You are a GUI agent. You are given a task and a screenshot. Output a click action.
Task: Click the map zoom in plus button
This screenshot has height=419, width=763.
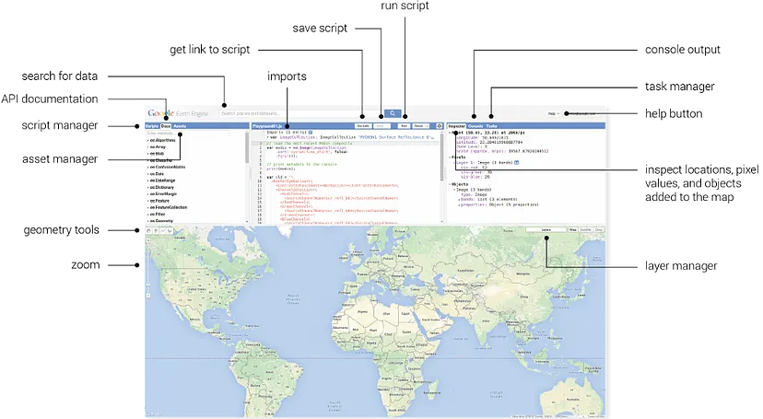click(x=148, y=240)
